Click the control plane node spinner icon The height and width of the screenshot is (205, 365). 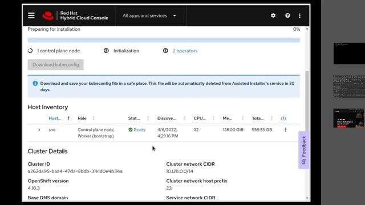click(30, 51)
